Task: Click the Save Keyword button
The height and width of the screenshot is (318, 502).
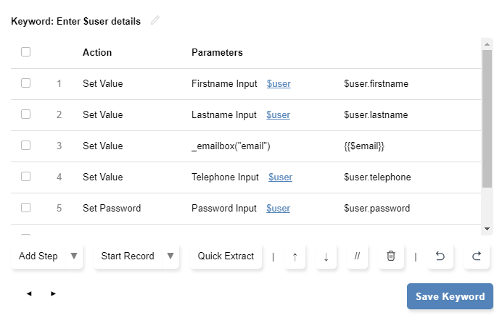Action: coord(450,296)
